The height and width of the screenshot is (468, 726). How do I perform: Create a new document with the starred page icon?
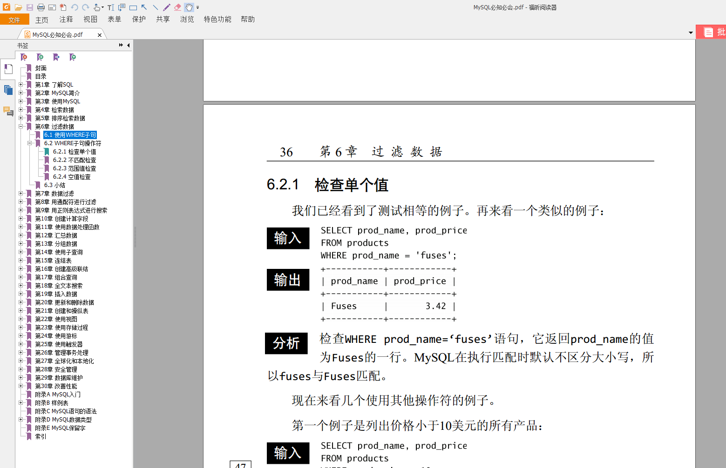63,7
